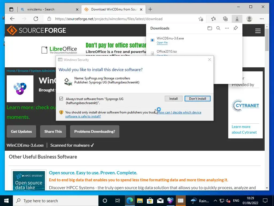Click Install in Windows Security dialog
The height and width of the screenshot is (206, 274).
pyautogui.click(x=173, y=99)
